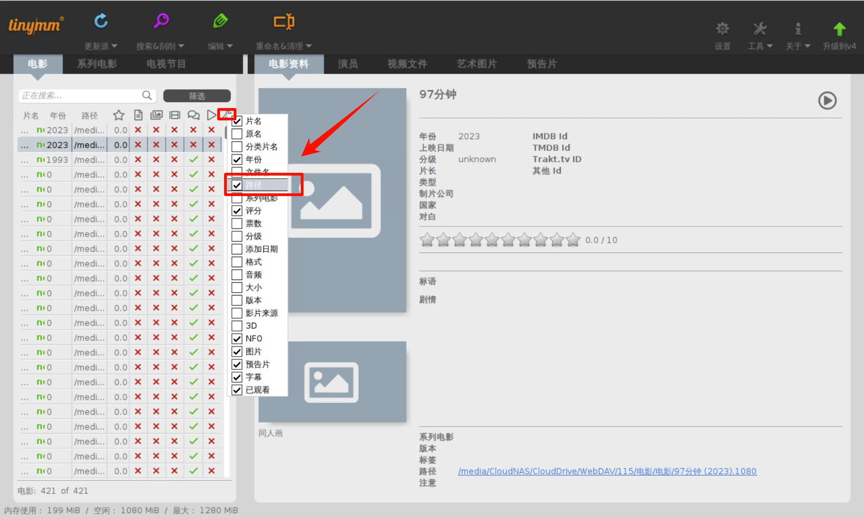Screen dimensions: 864x518
Task: Play the movie with the play button
Action: pyautogui.click(x=827, y=101)
